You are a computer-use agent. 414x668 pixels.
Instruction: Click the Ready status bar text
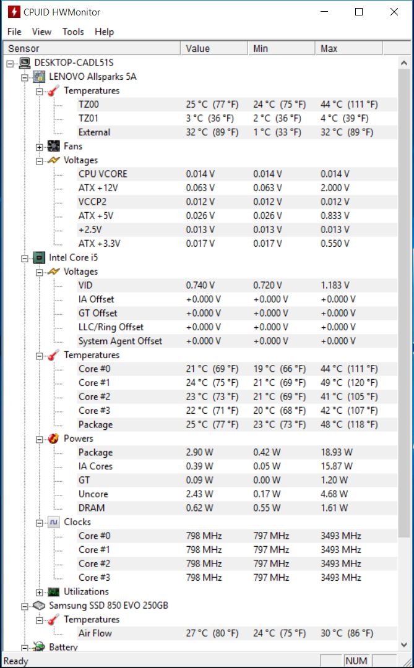pos(15,661)
